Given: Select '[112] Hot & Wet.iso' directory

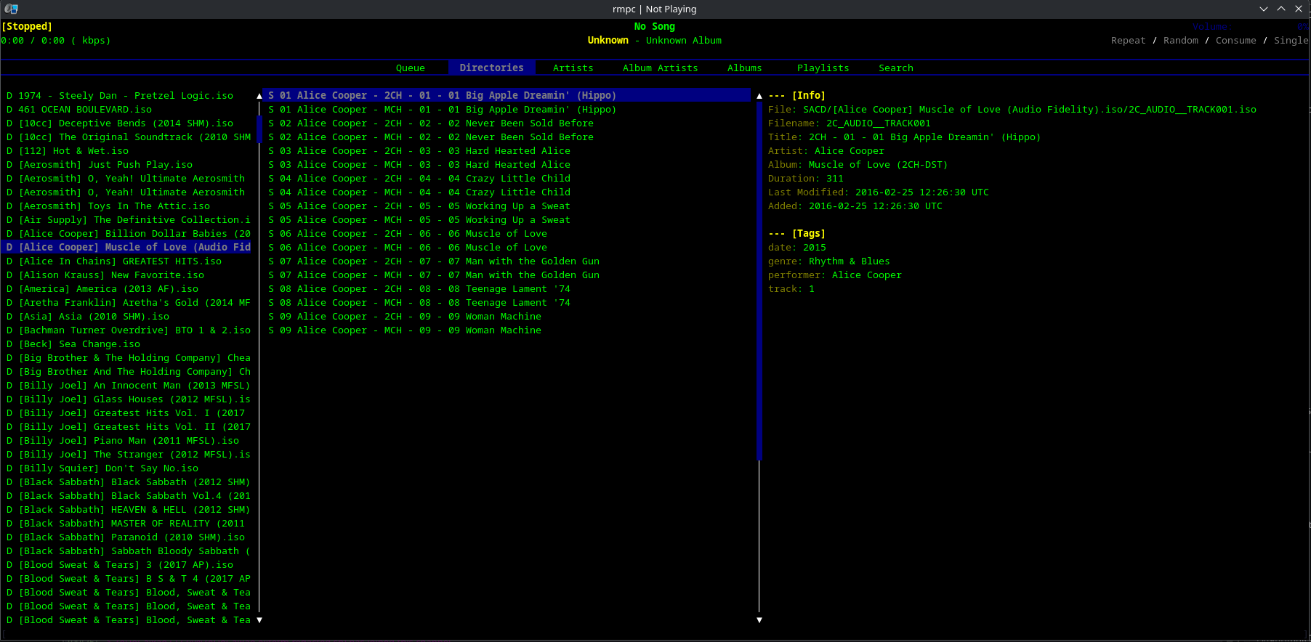Looking at the screenshot, I should pyautogui.click(x=129, y=151).
